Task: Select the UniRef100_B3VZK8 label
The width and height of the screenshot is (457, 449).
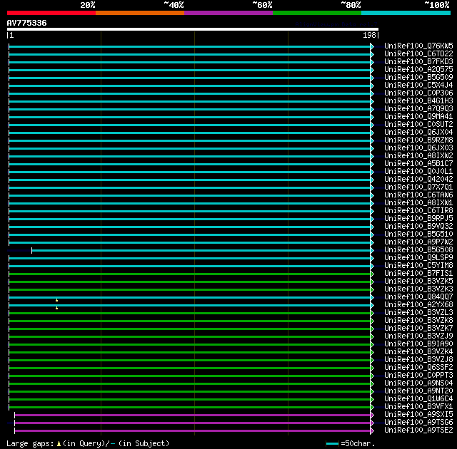Action: (418, 321)
